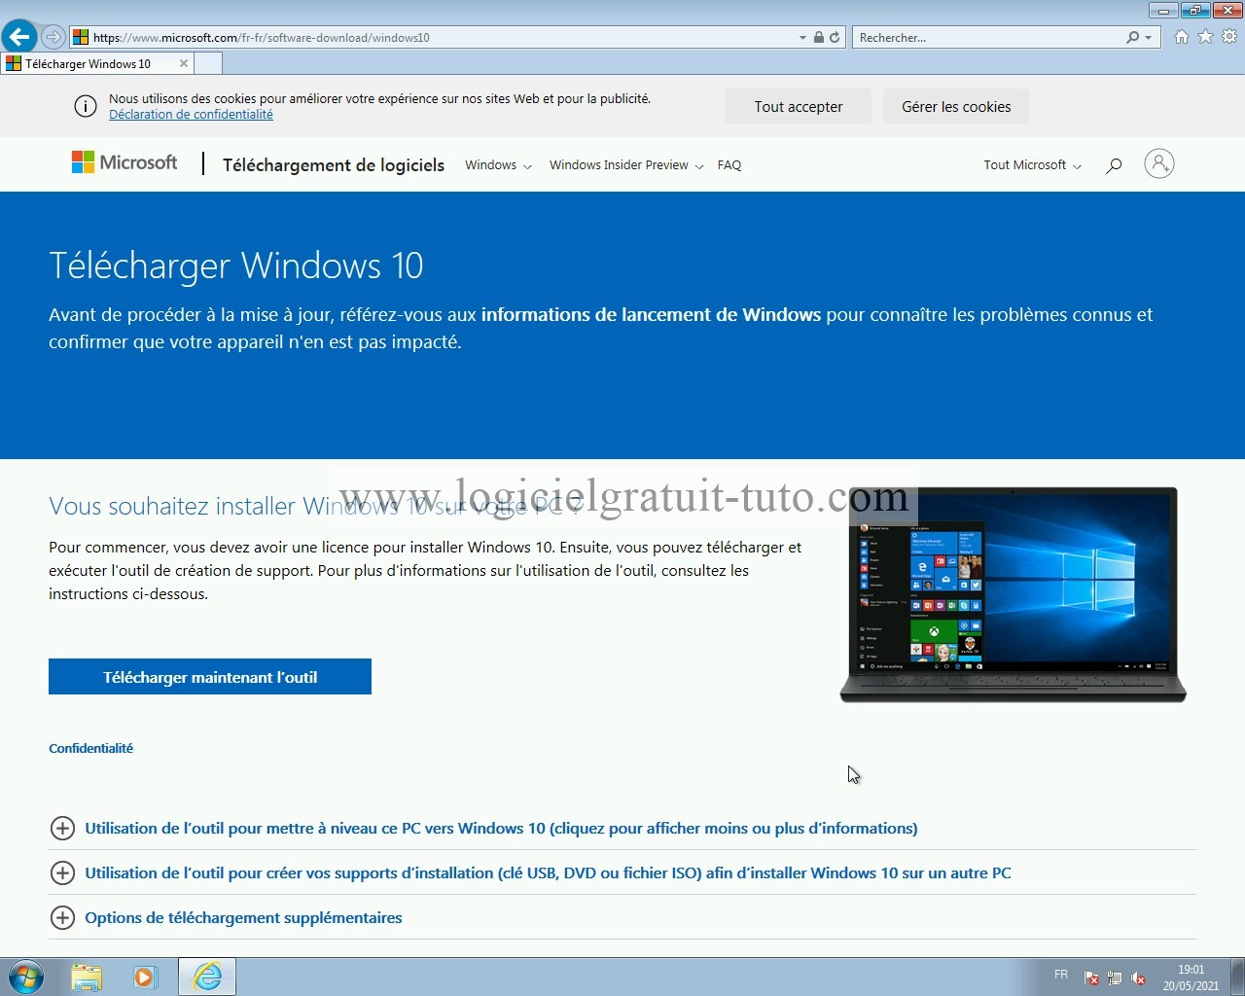The height and width of the screenshot is (996, 1245).
Task: Open the browser Tools gear icon
Action: pyautogui.click(x=1229, y=37)
